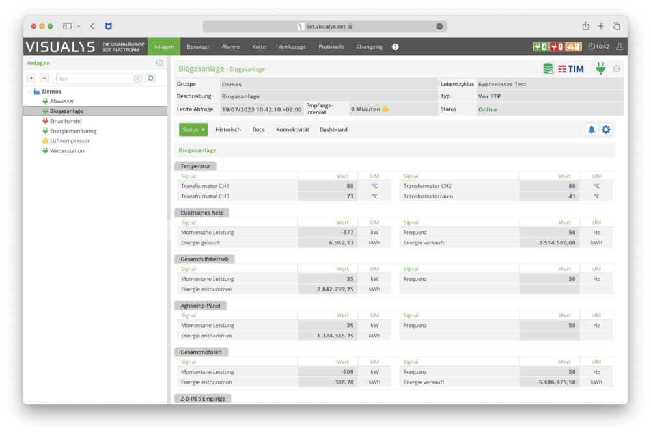
Task: Open the Dashboard view link
Action: tap(333, 129)
